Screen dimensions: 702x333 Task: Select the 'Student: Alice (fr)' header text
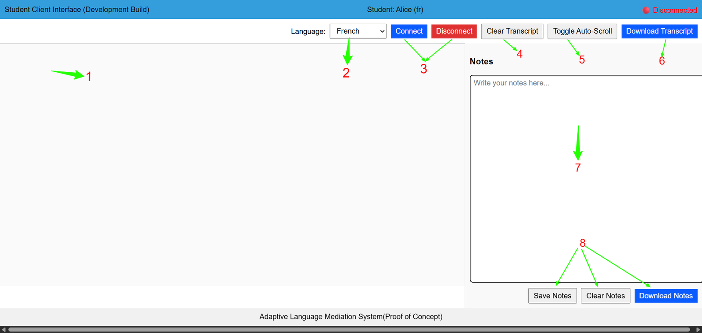point(395,10)
